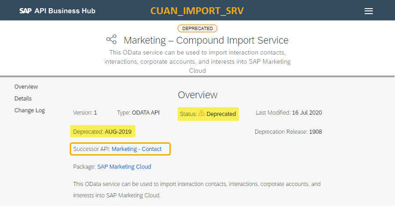Click the Deprecation Release 1908 field
The image size is (395, 206).
tap(288, 132)
